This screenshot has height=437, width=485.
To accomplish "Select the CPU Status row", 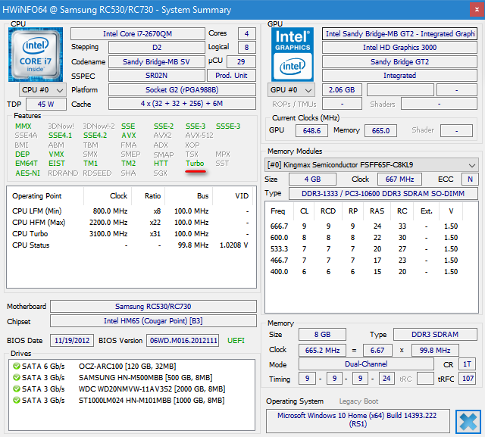I will 130,245.
